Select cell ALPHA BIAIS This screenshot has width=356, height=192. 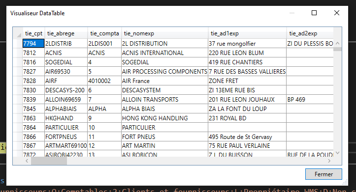click(x=165, y=109)
